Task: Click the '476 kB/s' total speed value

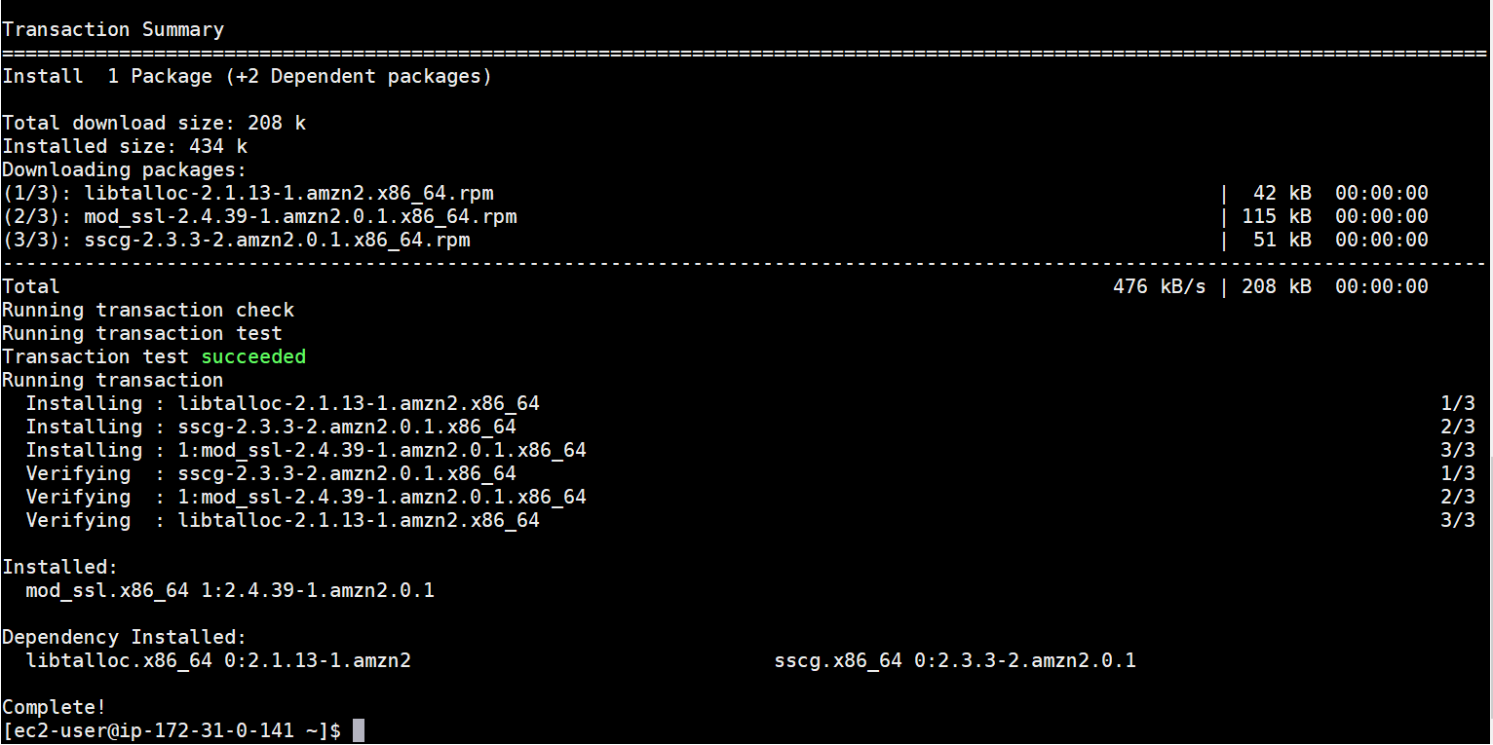Action: pyautogui.click(x=1159, y=287)
